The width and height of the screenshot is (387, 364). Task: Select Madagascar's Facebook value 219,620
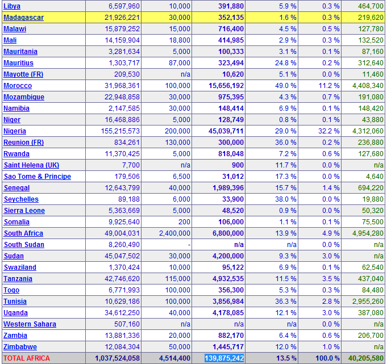pos(371,18)
